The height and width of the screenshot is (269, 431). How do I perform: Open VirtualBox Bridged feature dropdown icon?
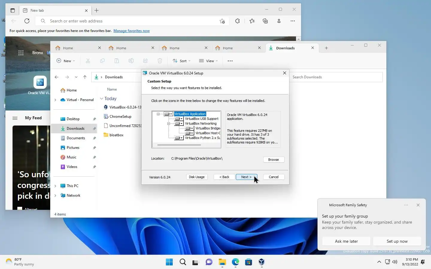pos(189,128)
